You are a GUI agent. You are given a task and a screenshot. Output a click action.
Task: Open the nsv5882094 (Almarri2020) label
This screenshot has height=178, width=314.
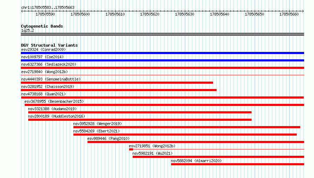[x=196, y=161]
